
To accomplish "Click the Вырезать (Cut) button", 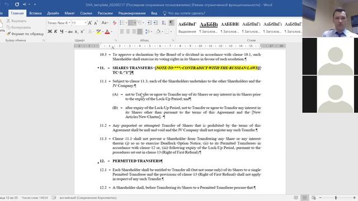I will point(16,21).
